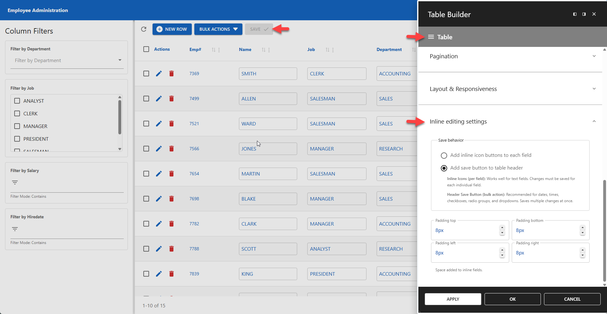This screenshot has width=607, height=314.
Task: Choose Add inline icon buttons to each field
Action: (x=444, y=155)
